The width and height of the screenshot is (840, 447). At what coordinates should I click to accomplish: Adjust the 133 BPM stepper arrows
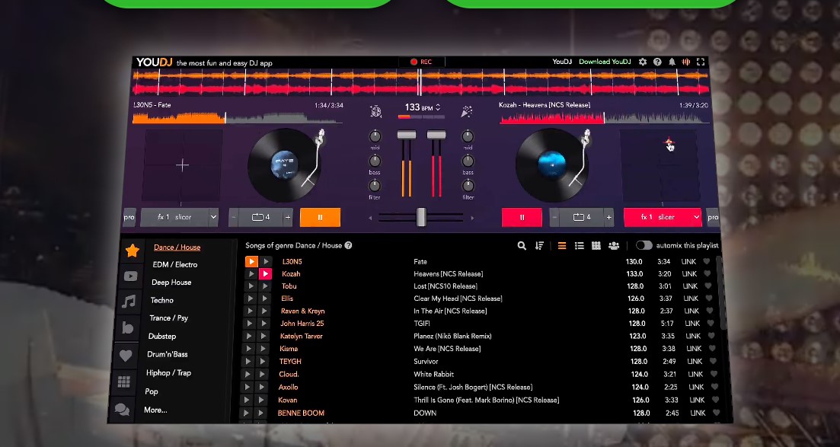[x=438, y=107]
